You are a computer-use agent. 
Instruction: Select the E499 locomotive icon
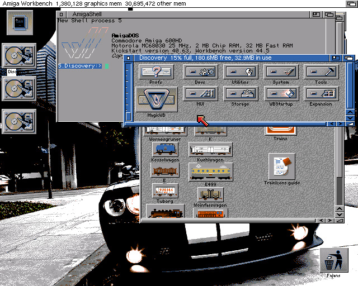pyautogui.click(x=210, y=172)
